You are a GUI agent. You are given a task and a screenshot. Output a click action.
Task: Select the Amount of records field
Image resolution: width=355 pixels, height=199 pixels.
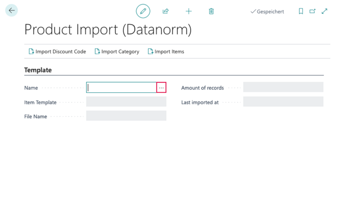[x=283, y=87]
